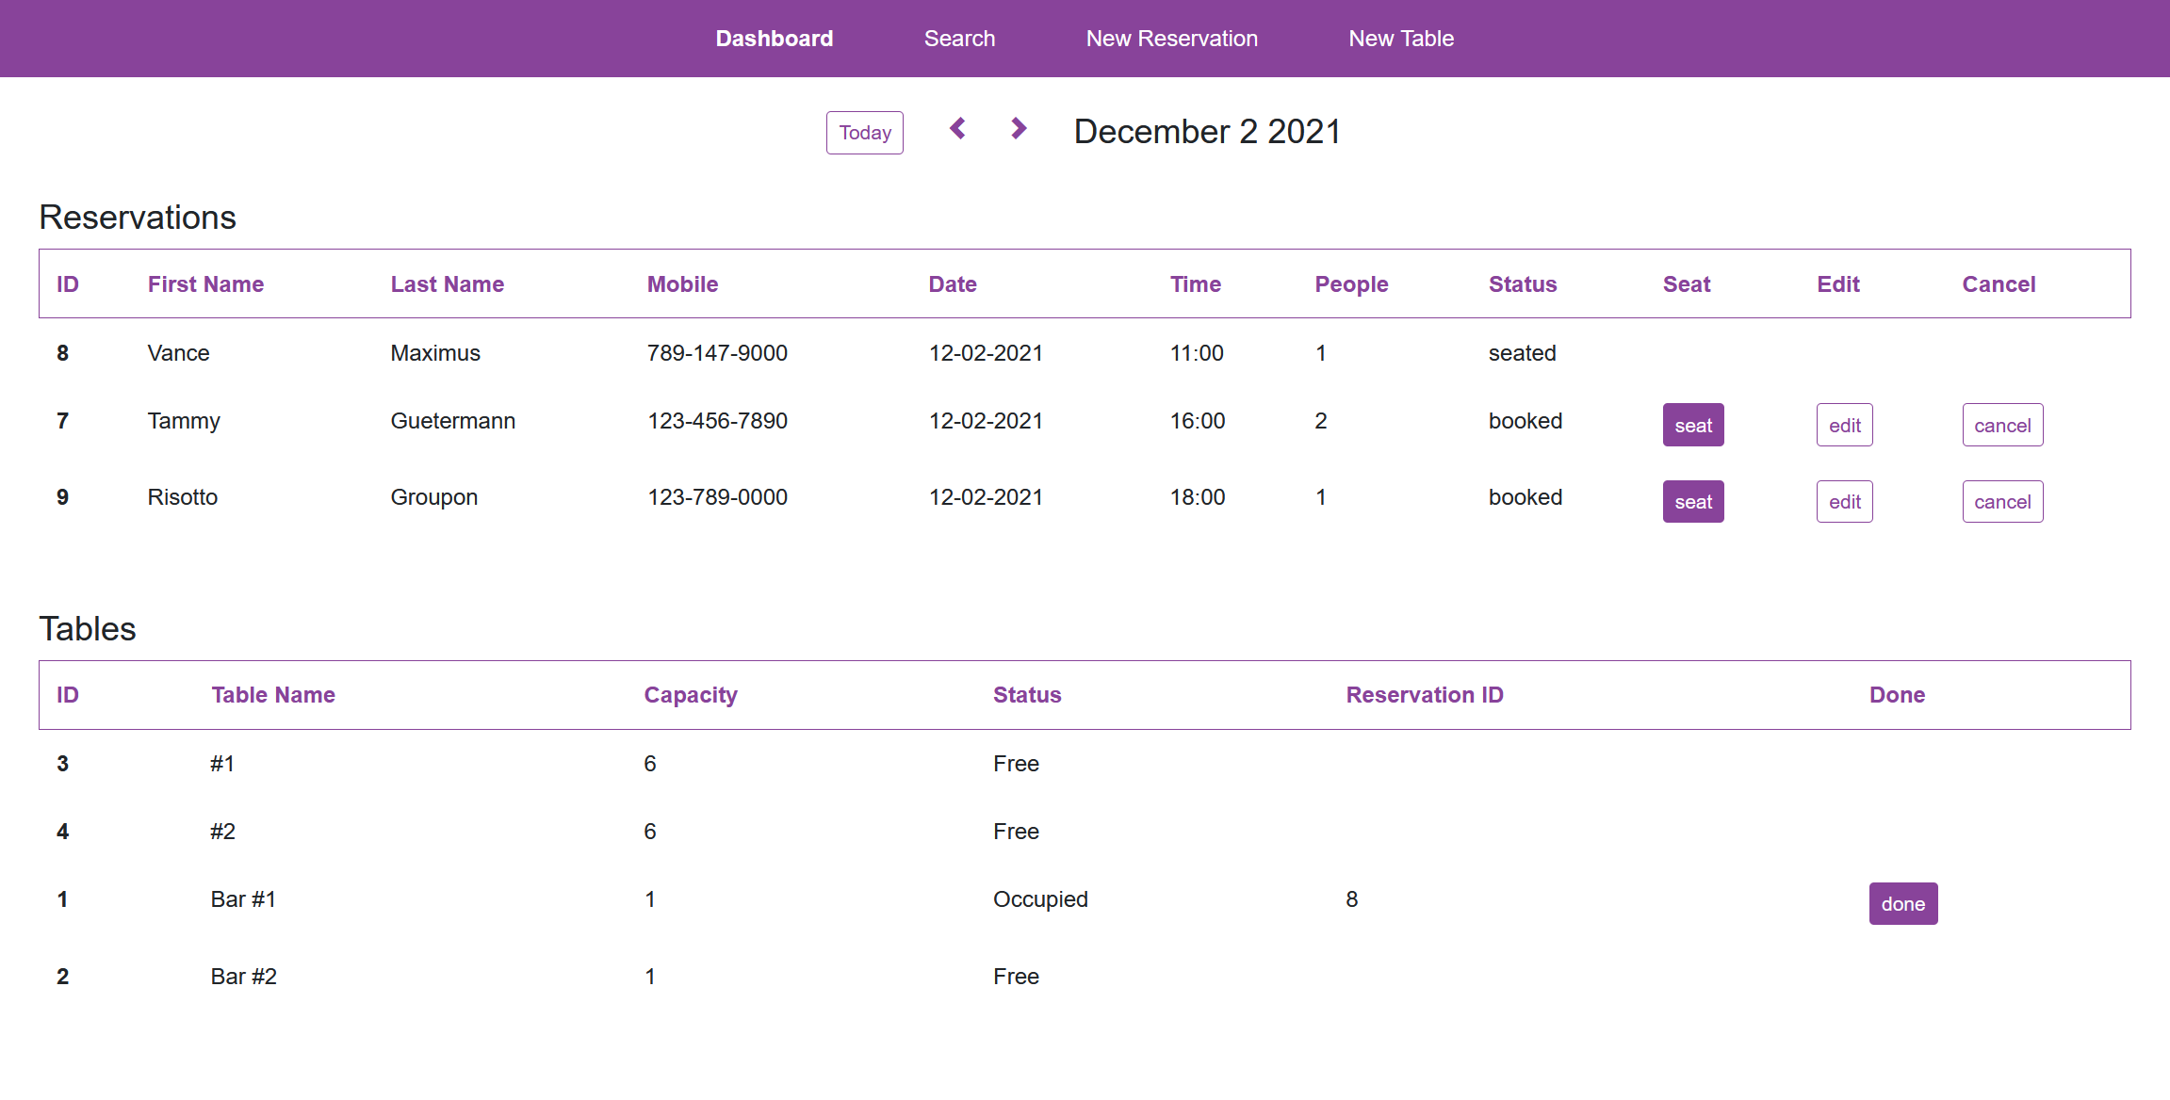Select the Dashboard tab
The height and width of the screenshot is (1100, 2170).
(774, 38)
